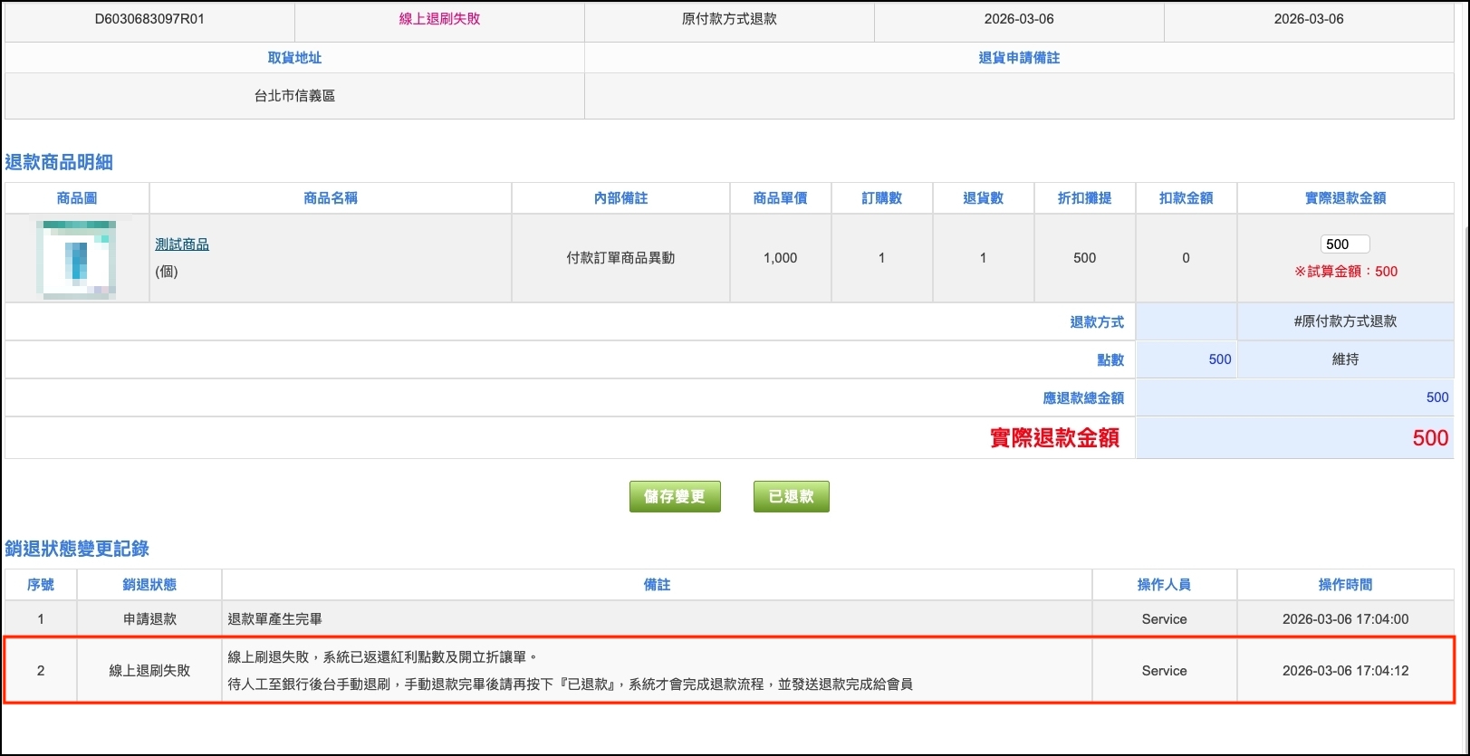Click the 扣款金額 column header
Image resolution: width=1470 pixels, height=756 pixels.
point(1186,198)
